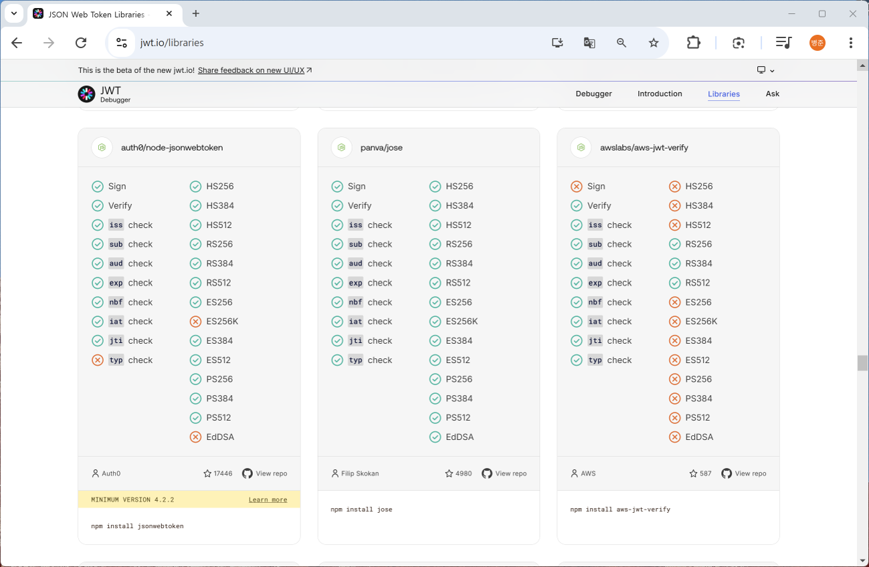869x567 pixels.
Task: Click the red X icon beside typ check in auth0 card
Action: (x=98, y=360)
